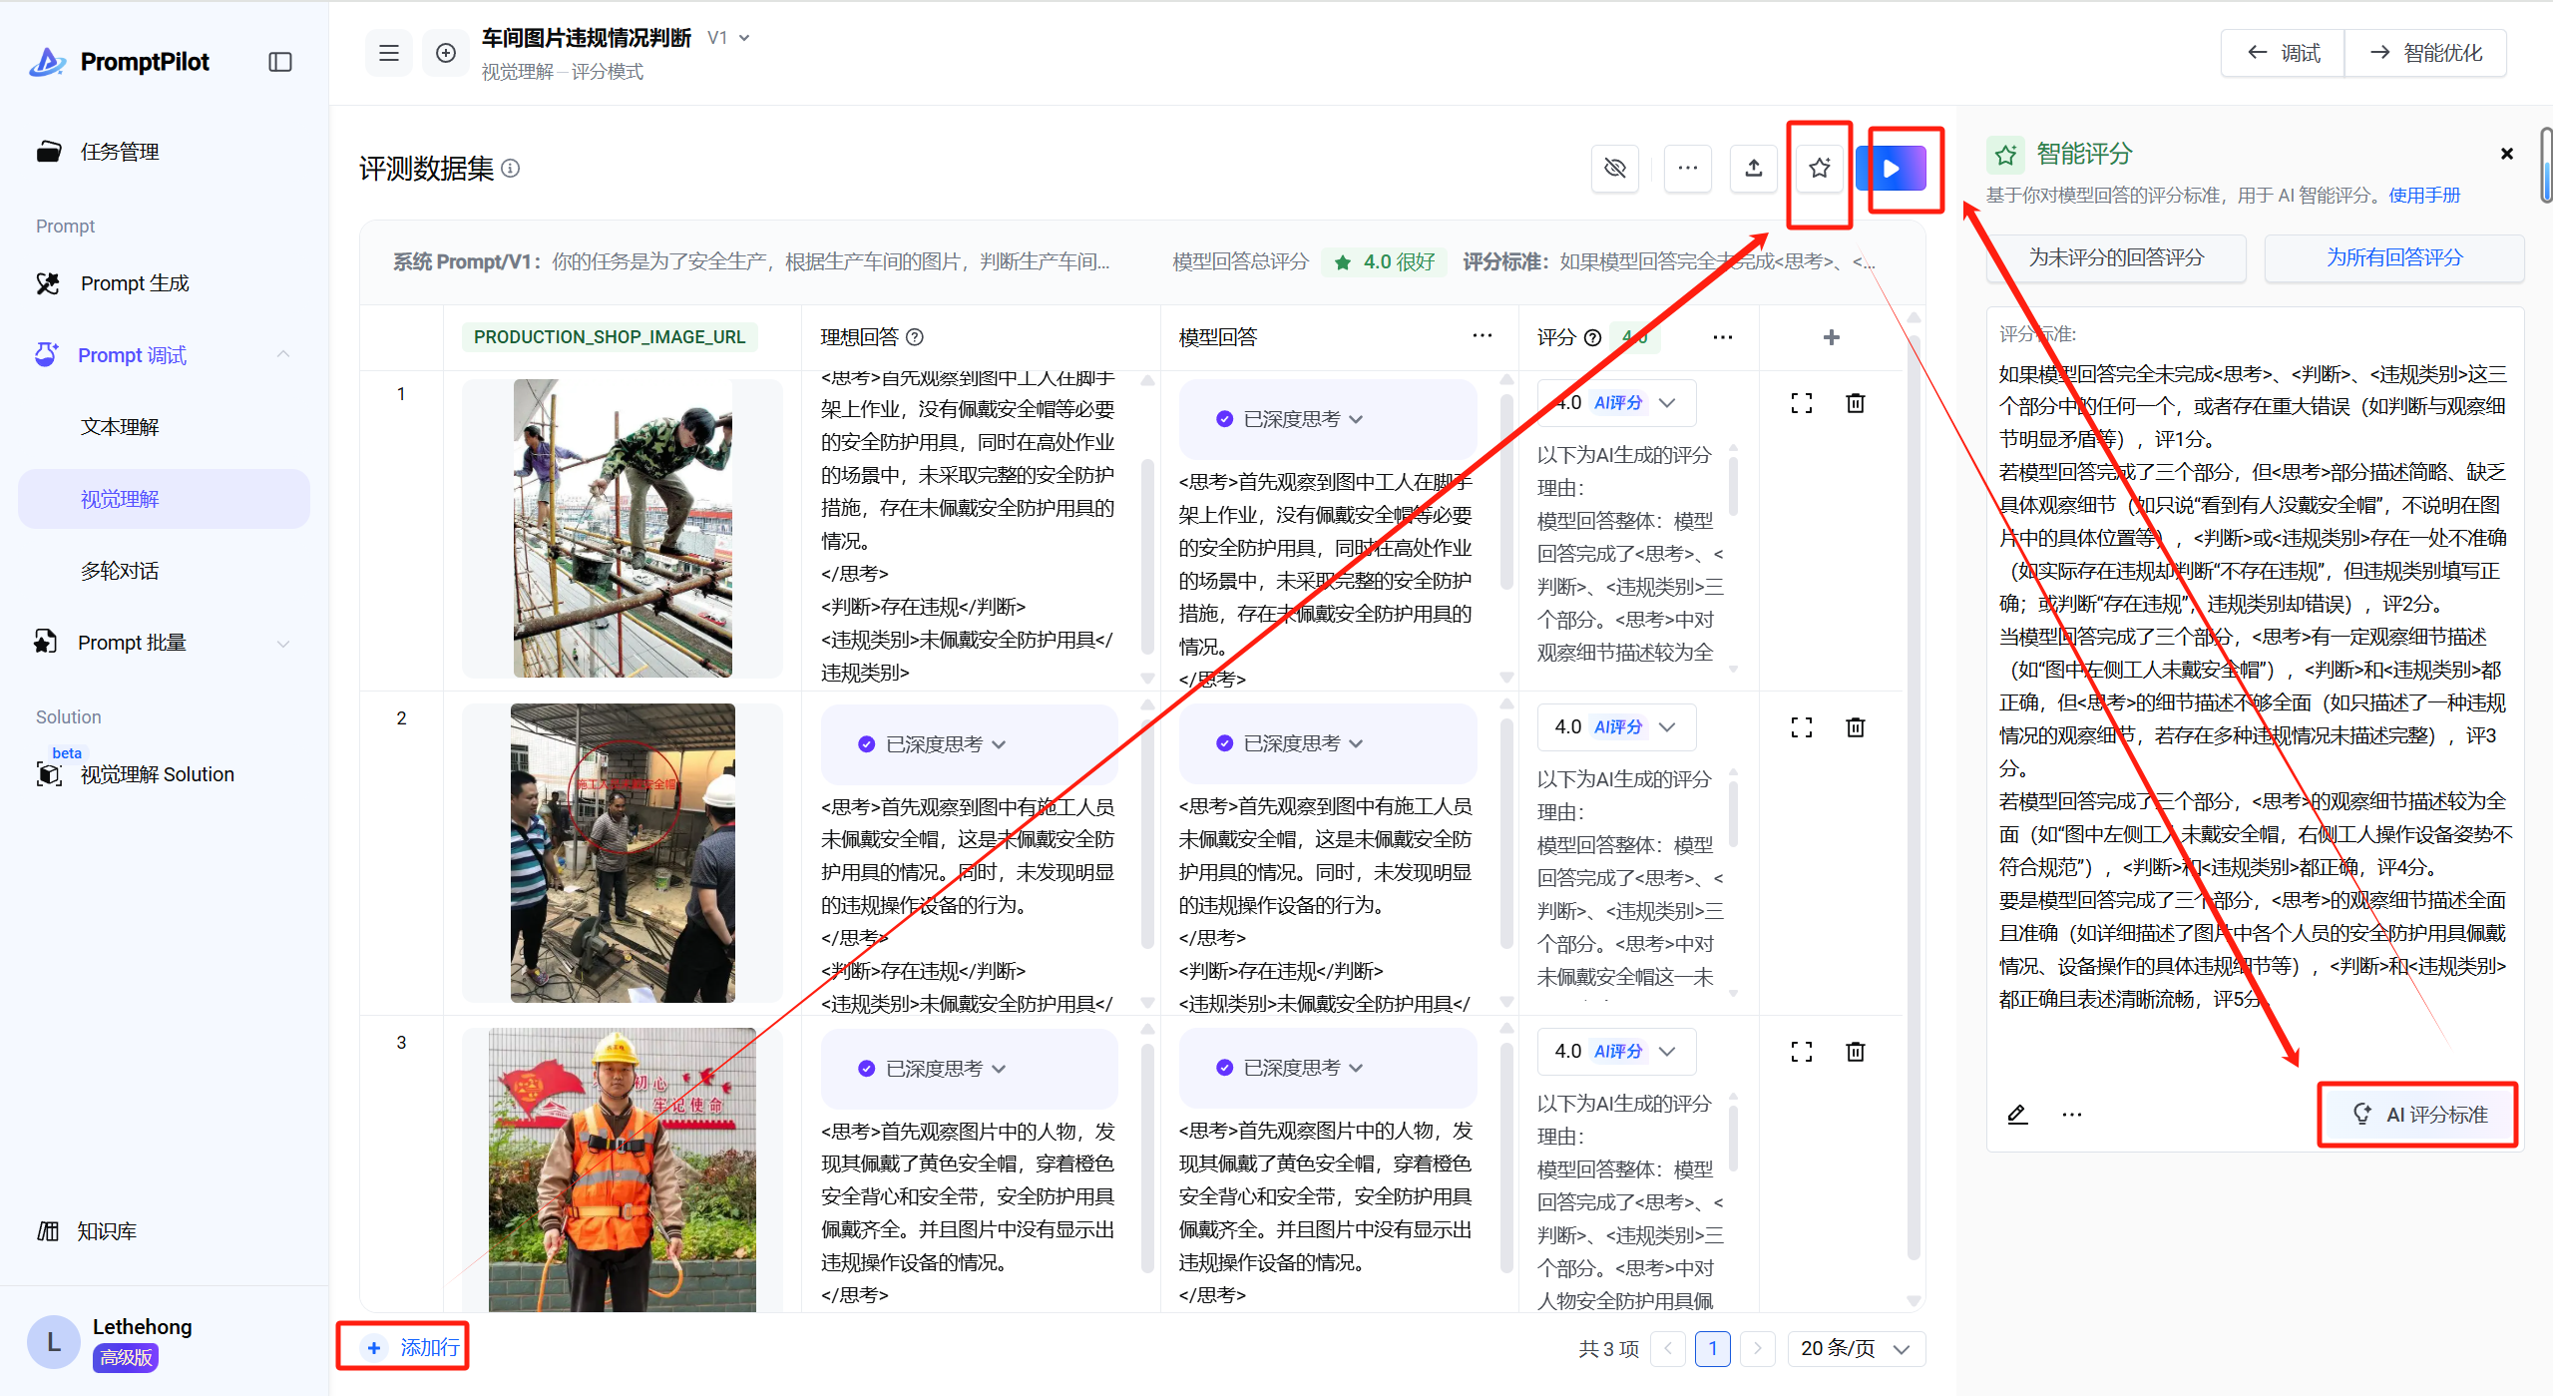
Task: Add a new column with plus icon
Action: tap(1831, 337)
